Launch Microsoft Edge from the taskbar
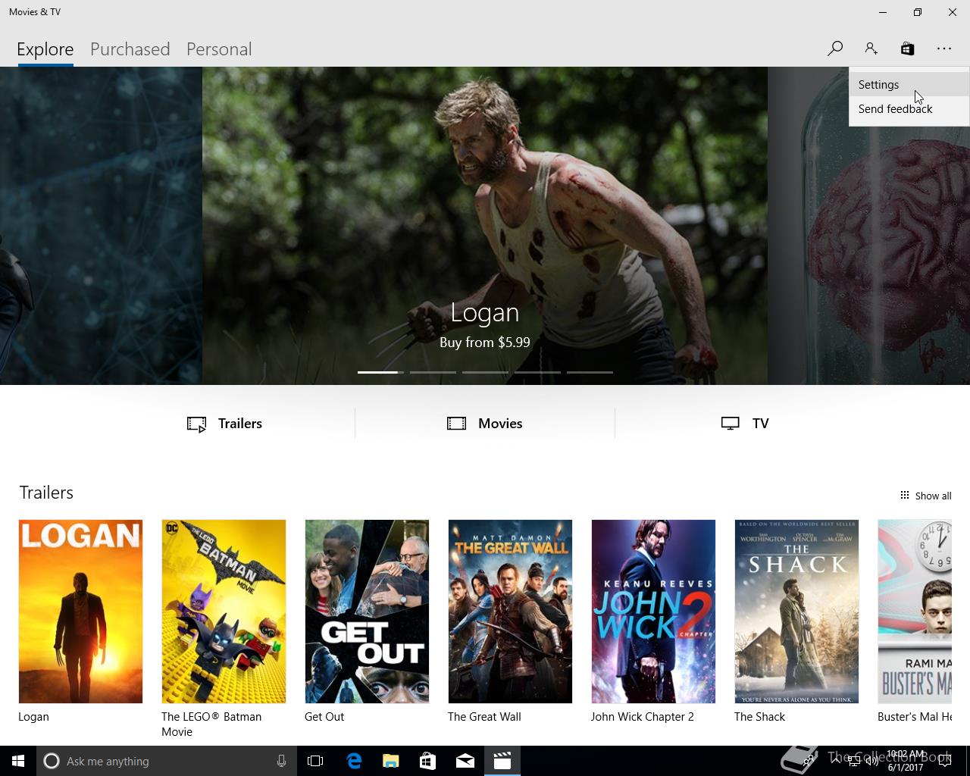The width and height of the screenshot is (970, 776). coord(354,761)
